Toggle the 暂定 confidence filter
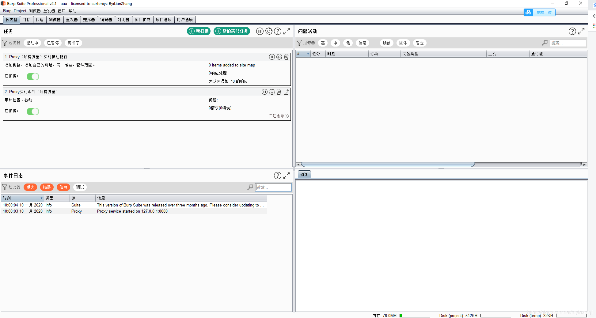Image resolution: width=596 pixels, height=318 pixels. click(420, 43)
